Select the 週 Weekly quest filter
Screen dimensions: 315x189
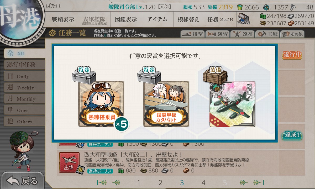pos(24,88)
